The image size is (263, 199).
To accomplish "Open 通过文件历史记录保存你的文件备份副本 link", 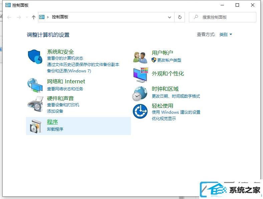I will click(83, 64).
